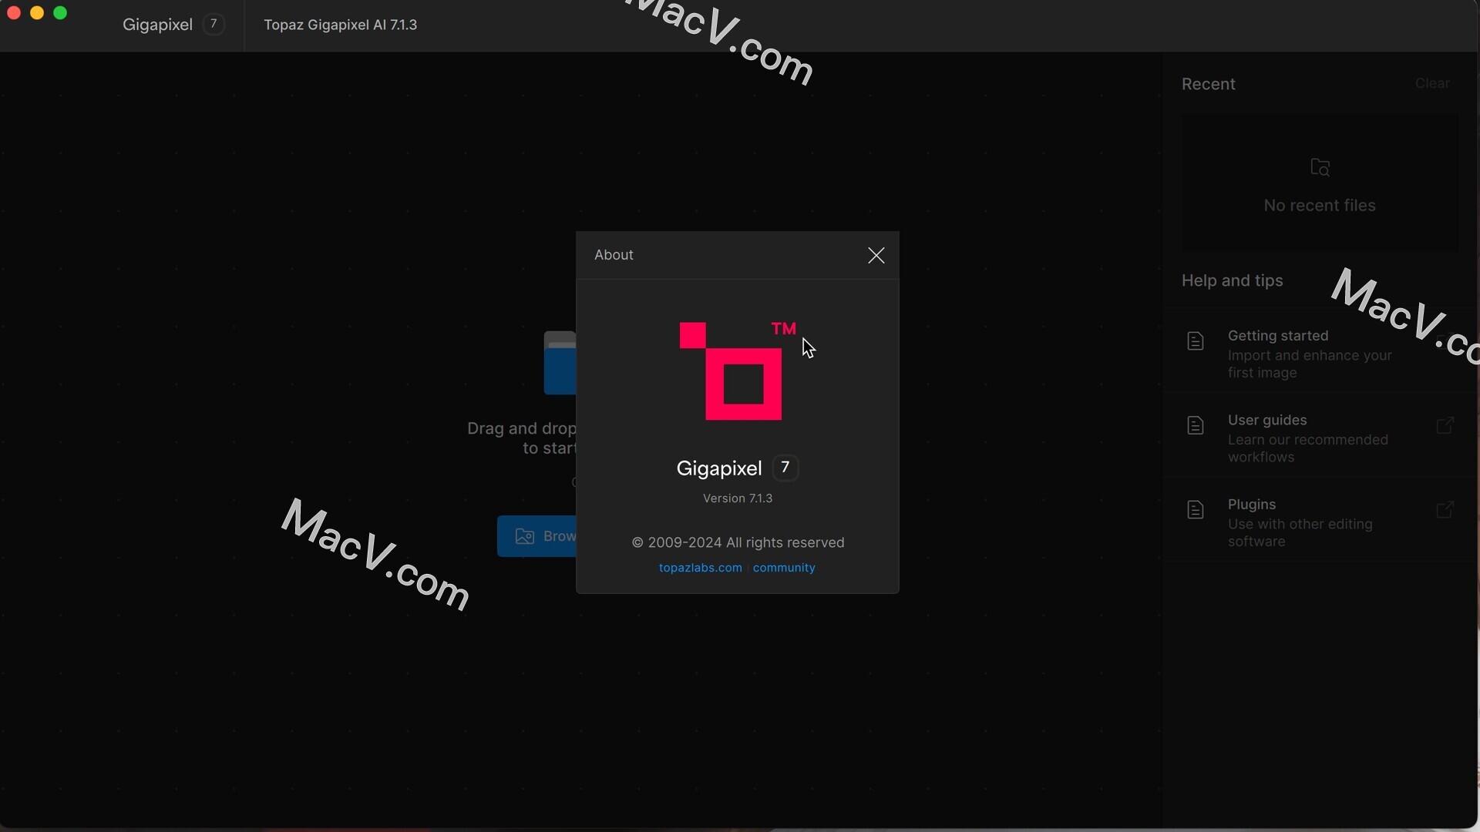Click the Browse images button
Image resolution: width=1480 pixels, height=832 pixels.
point(537,536)
